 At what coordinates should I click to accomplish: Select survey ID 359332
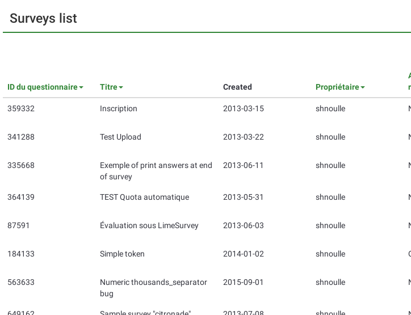(21, 108)
